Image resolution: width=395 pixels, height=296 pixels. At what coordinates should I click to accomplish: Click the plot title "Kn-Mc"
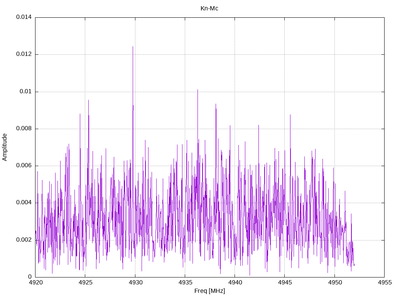pyautogui.click(x=209, y=8)
